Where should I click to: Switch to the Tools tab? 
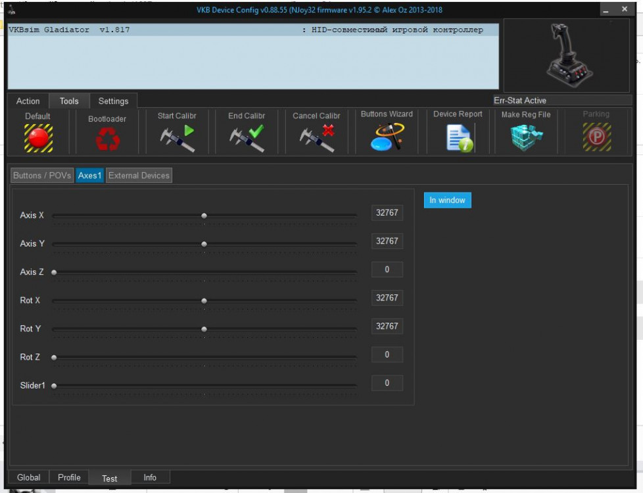[69, 101]
